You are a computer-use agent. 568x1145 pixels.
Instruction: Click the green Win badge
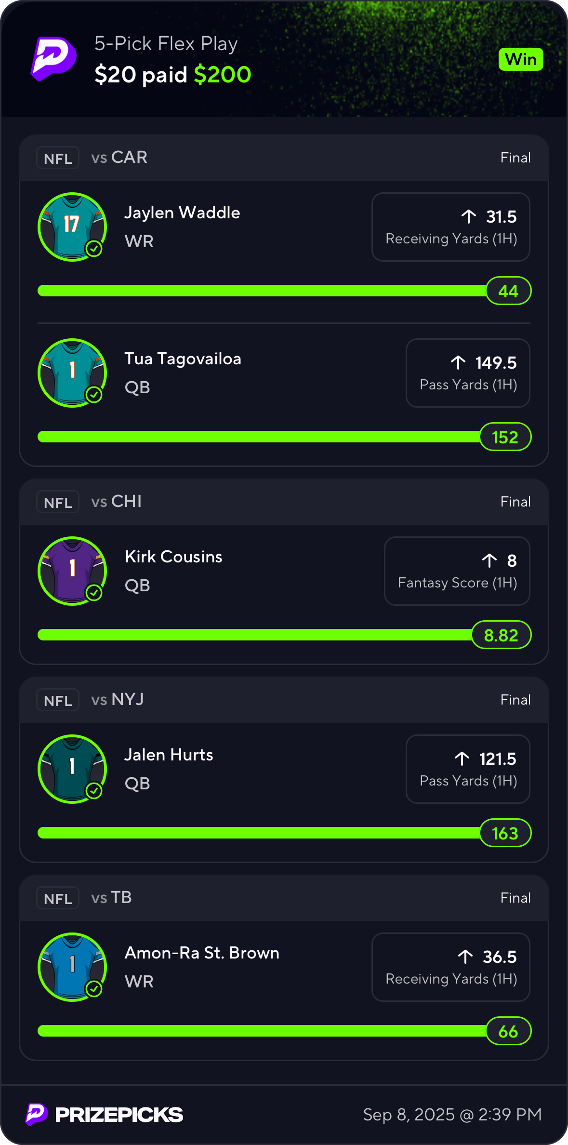[521, 59]
